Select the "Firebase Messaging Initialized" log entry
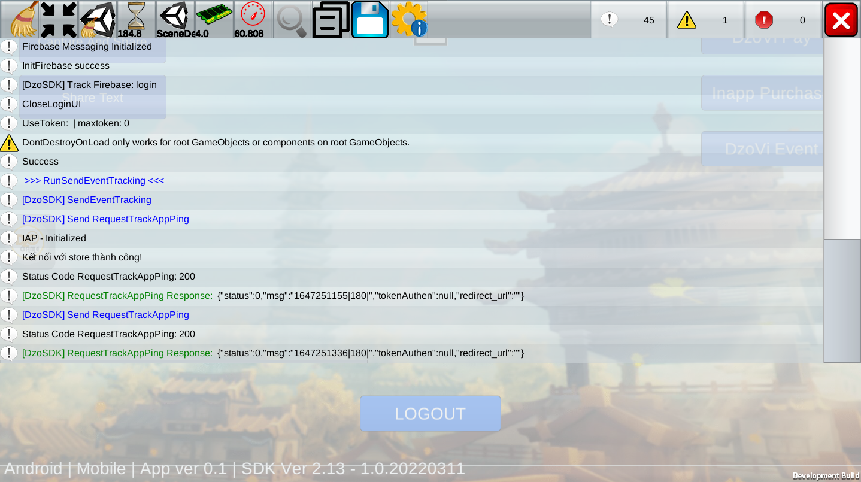861x482 pixels. pos(412,47)
